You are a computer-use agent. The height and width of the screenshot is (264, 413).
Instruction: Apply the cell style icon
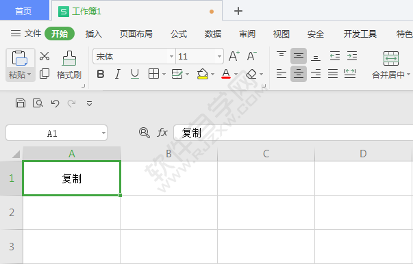177,74
